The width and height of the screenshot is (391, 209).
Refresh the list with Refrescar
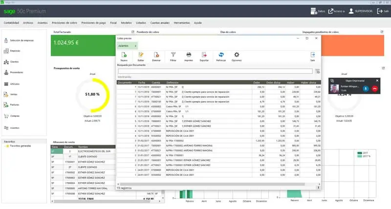tap(221, 55)
